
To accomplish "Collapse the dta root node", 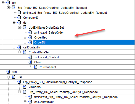I will point(3,3).
